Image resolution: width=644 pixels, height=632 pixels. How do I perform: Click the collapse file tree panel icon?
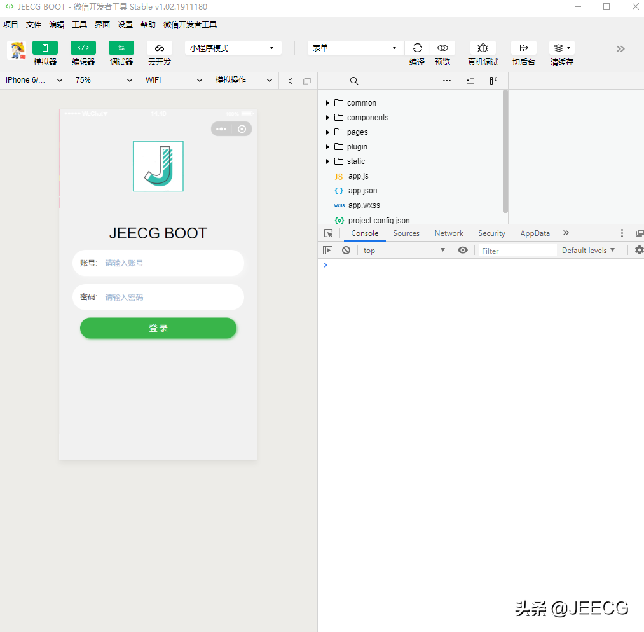(494, 81)
